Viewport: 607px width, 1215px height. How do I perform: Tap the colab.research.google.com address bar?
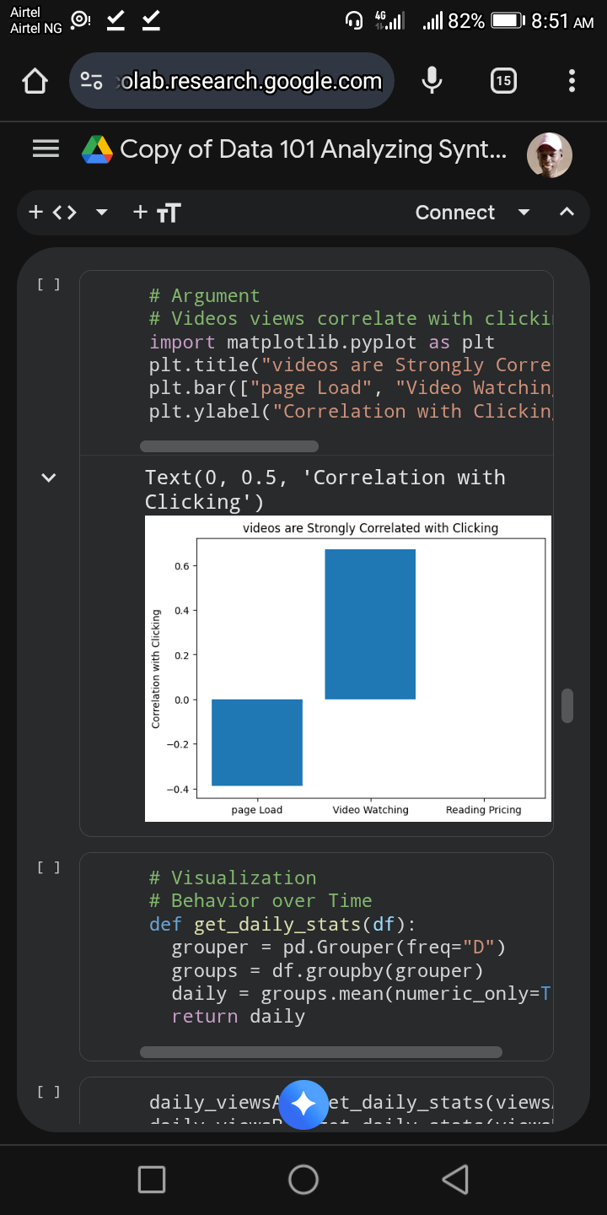pos(232,81)
